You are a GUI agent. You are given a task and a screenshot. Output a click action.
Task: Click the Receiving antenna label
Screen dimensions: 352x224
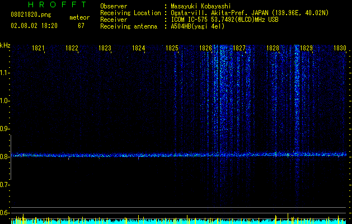click(x=129, y=26)
